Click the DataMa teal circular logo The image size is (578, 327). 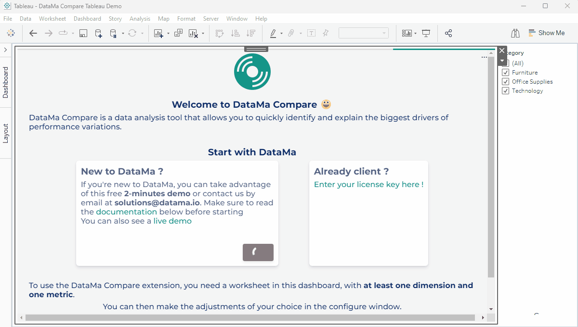pos(252,72)
